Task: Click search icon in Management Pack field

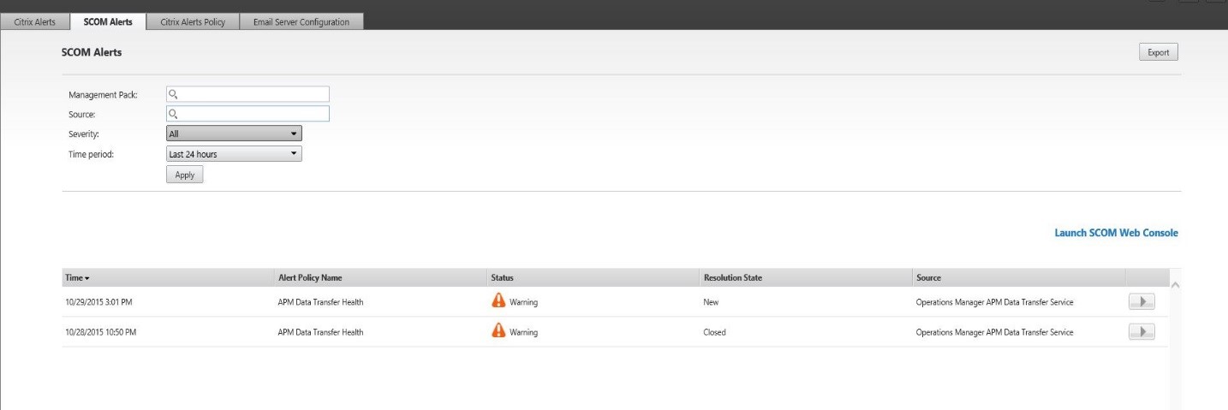Action: click(173, 94)
